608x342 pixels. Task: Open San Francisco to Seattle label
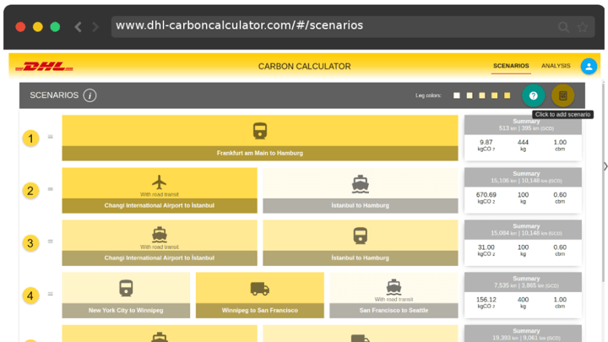point(394,310)
